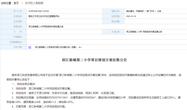Click line 2、项目地点:南京江宁滨江新城
Screen dimensions: 187x110
pyautogui.click(x=63, y=93)
